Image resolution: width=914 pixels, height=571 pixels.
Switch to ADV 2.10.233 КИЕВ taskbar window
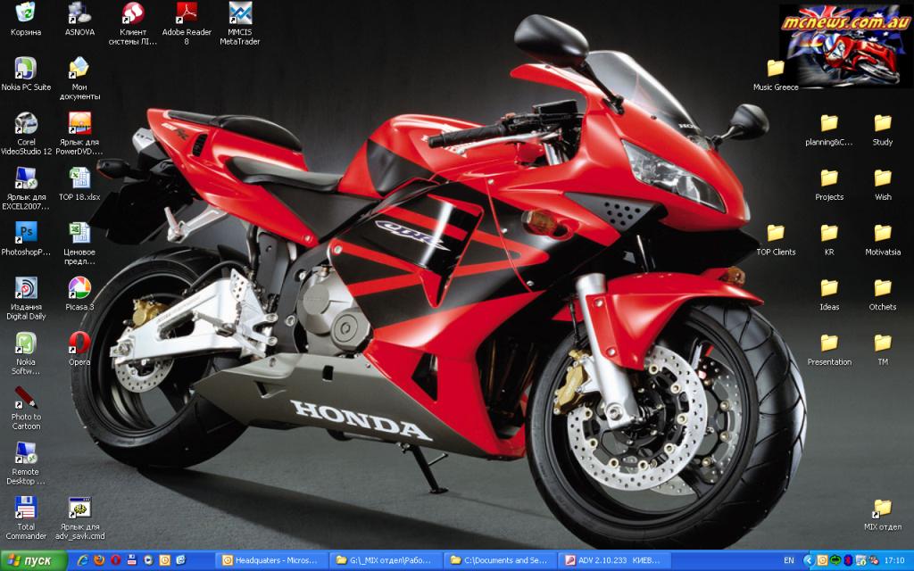point(614,560)
